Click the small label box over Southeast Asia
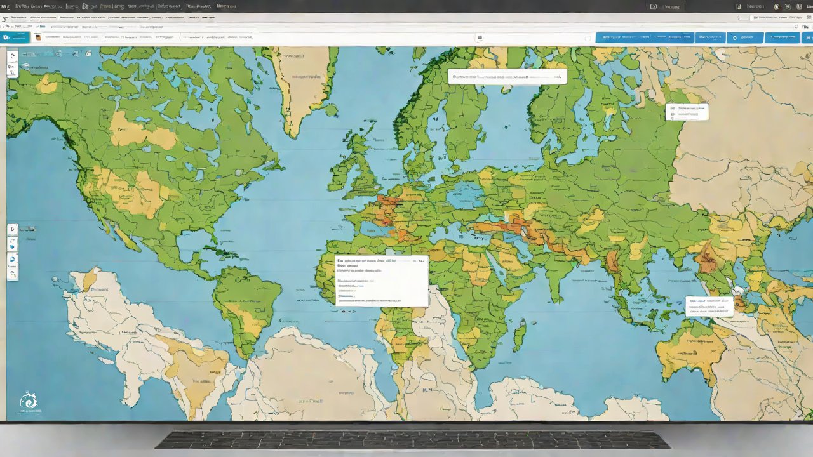The image size is (813, 457). 709,307
